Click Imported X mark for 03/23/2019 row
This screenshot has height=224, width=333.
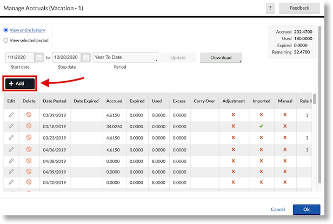click(x=261, y=137)
